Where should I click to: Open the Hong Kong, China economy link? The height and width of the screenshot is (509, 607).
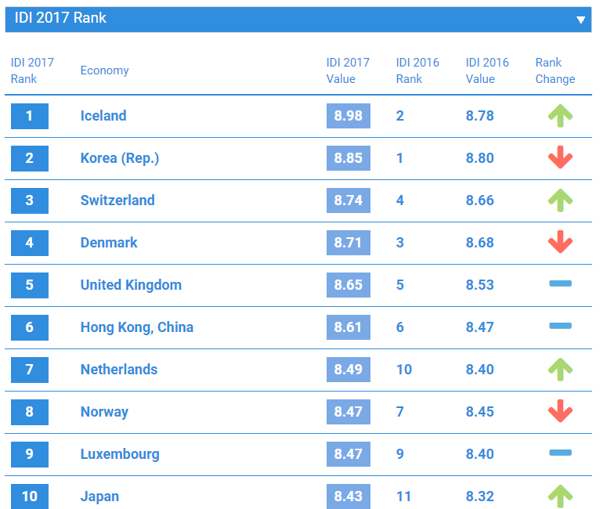[x=136, y=327]
